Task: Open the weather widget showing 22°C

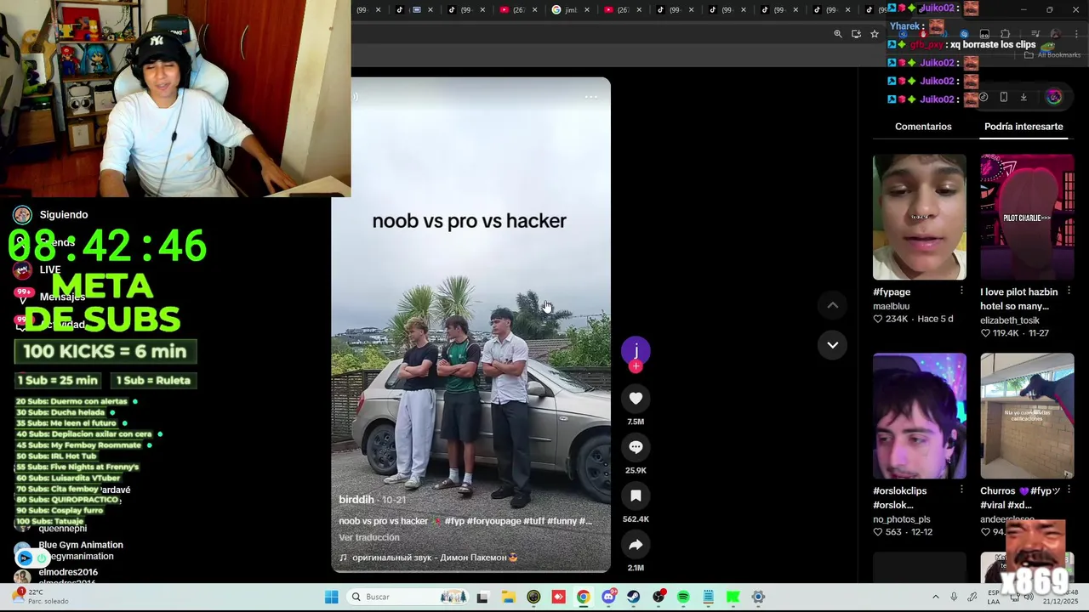Action: 40,597
